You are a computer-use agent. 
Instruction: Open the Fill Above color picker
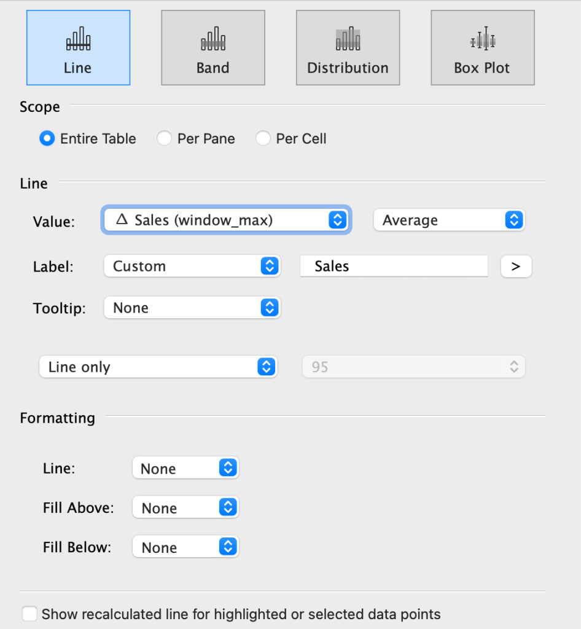point(185,507)
